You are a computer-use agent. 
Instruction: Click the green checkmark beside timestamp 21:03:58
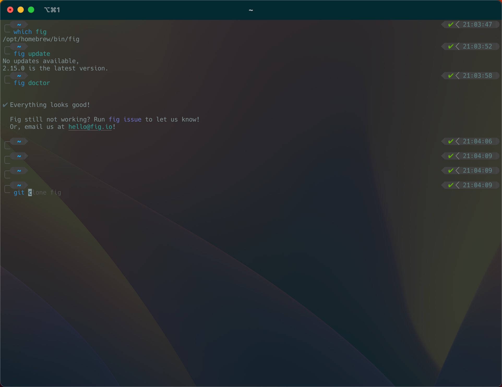[x=451, y=76]
